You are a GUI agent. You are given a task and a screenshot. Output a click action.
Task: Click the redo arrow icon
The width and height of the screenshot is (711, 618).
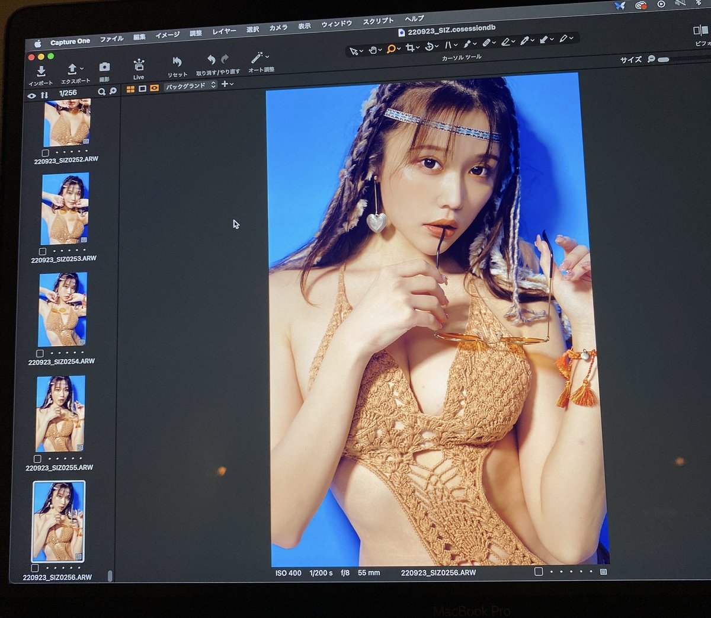point(225,59)
